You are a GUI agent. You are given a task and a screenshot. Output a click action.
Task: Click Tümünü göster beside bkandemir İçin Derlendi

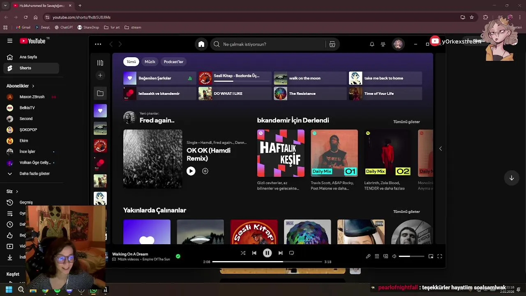pyautogui.click(x=406, y=122)
